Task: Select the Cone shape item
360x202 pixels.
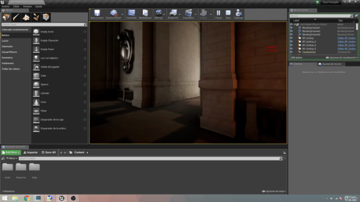Action: click(x=60, y=102)
